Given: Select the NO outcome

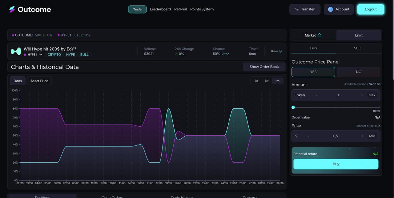Looking at the screenshot, I should pyautogui.click(x=358, y=72).
